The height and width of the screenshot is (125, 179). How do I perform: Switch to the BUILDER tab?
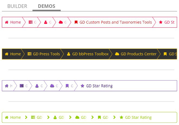click(x=17, y=6)
